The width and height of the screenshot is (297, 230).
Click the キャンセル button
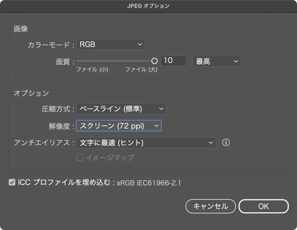pyautogui.click(x=211, y=206)
